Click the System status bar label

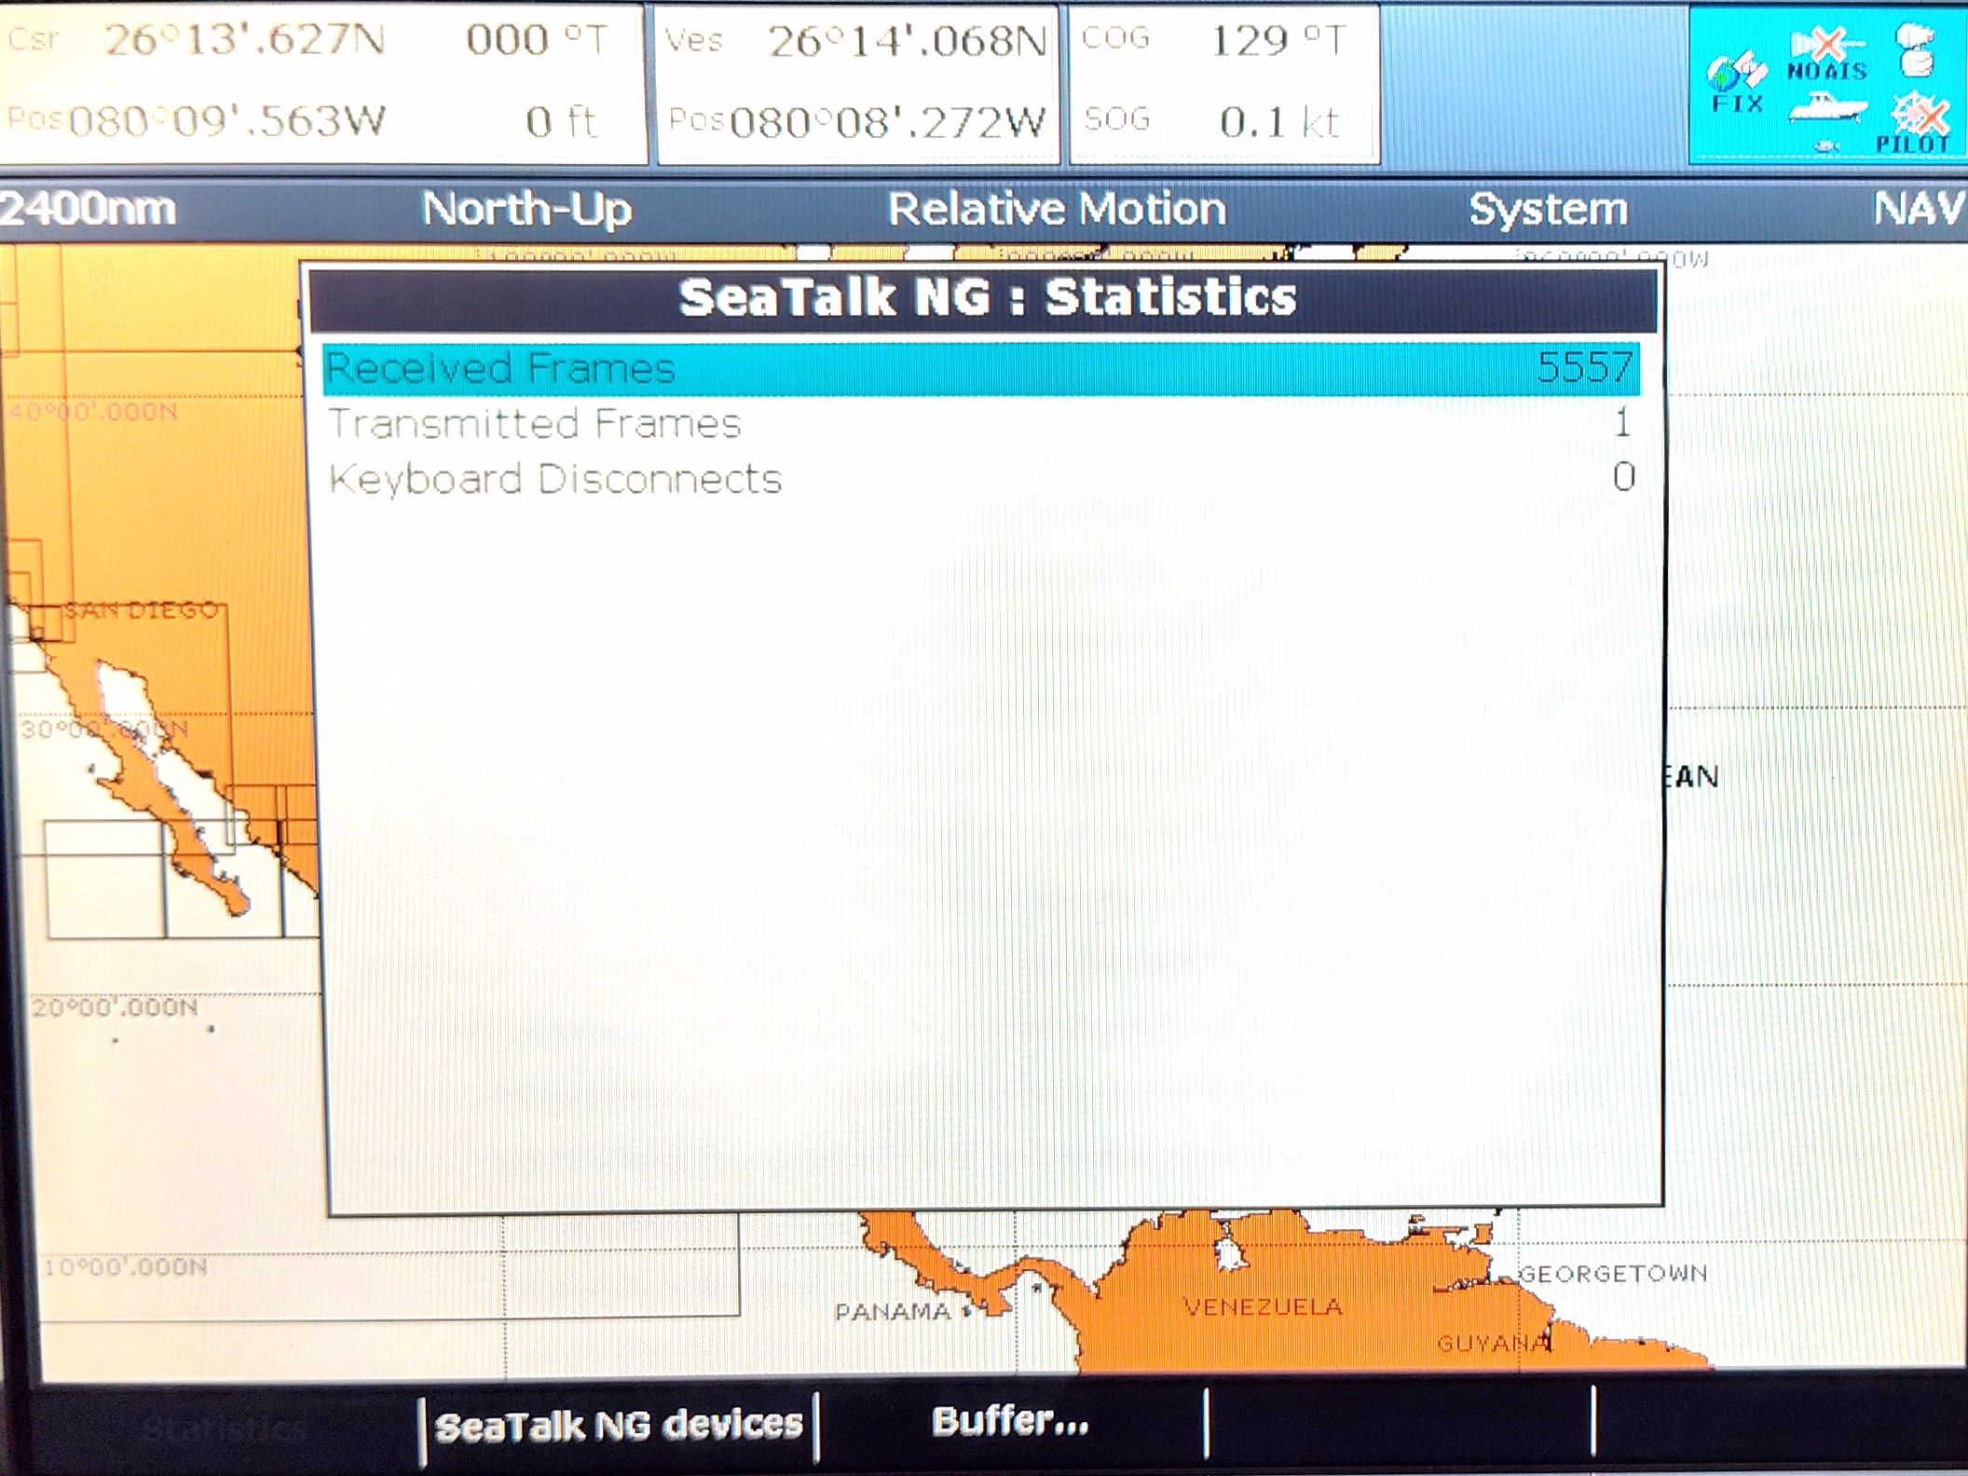click(x=1548, y=209)
